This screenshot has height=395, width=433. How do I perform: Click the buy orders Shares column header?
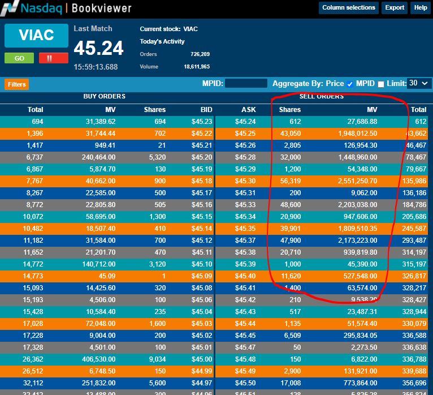(154, 110)
